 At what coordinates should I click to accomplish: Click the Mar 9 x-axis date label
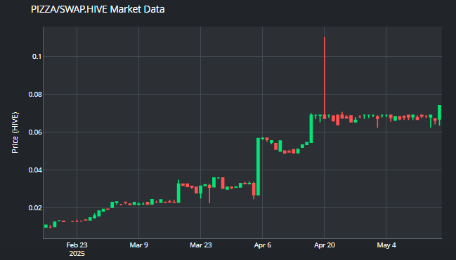point(138,245)
